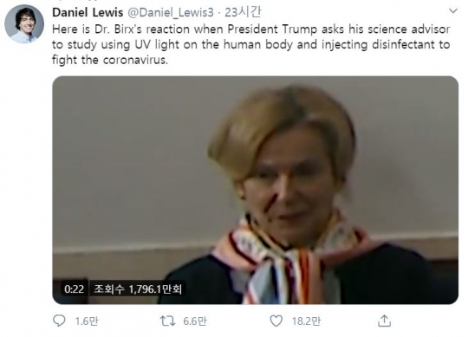
Task: Click the 1.6만 reply count
Action: (87, 321)
